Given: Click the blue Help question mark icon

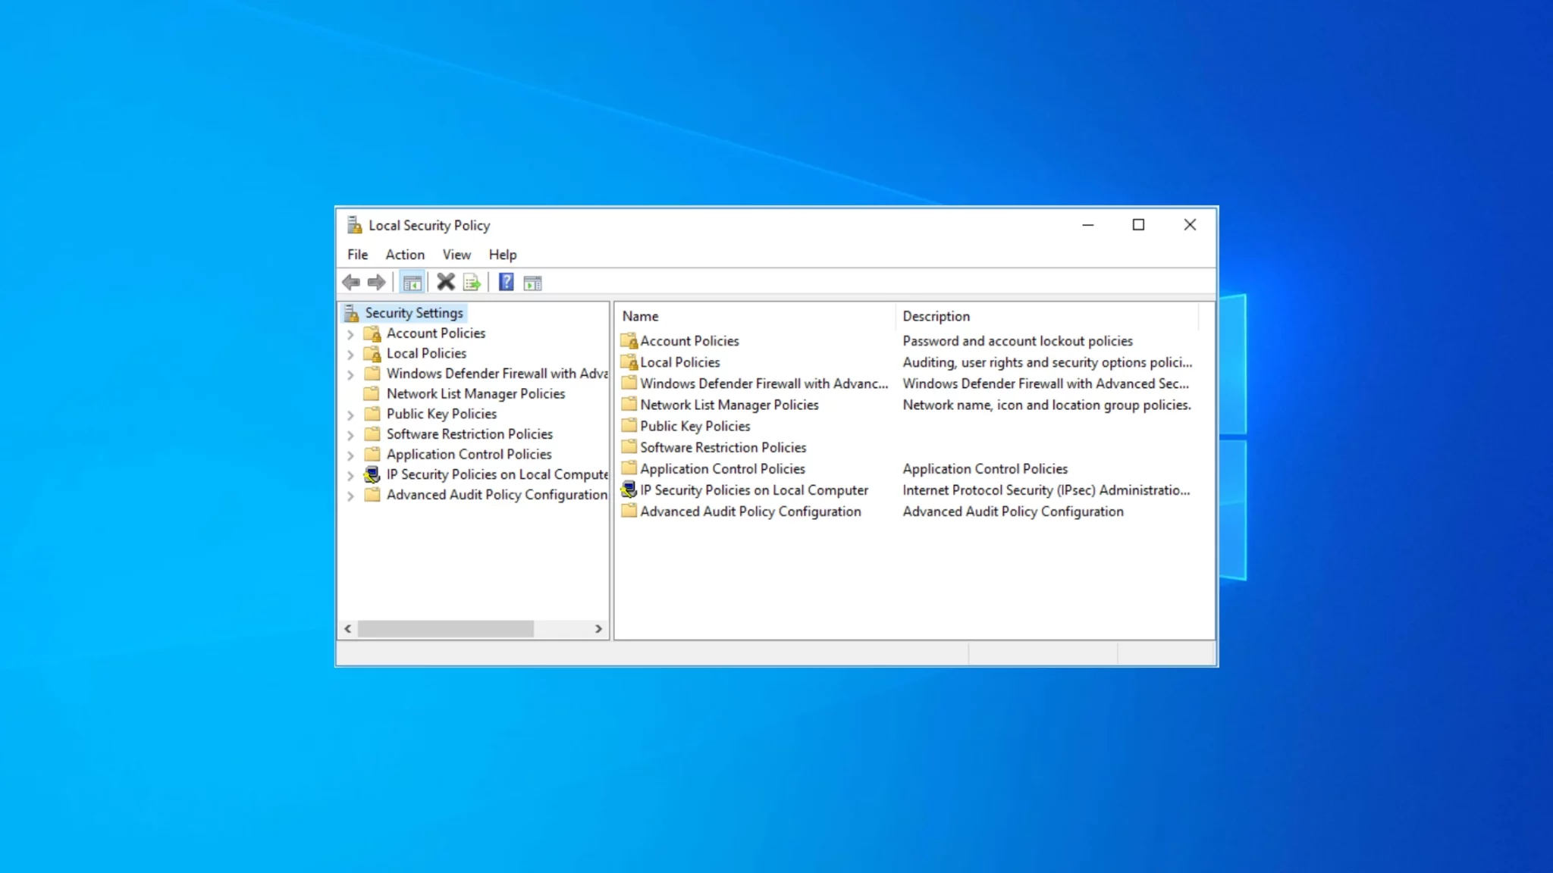Looking at the screenshot, I should (x=506, y=283).
